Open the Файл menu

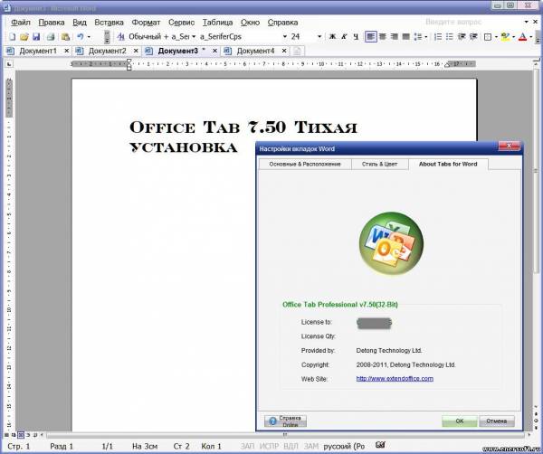click(x=21, y=23)
